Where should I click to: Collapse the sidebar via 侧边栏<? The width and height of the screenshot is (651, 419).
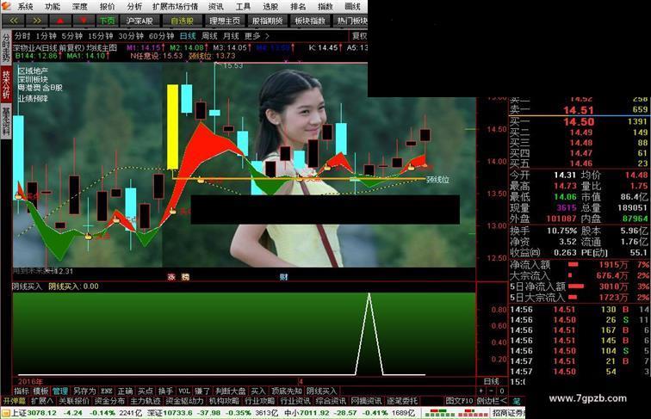(492, 401)
